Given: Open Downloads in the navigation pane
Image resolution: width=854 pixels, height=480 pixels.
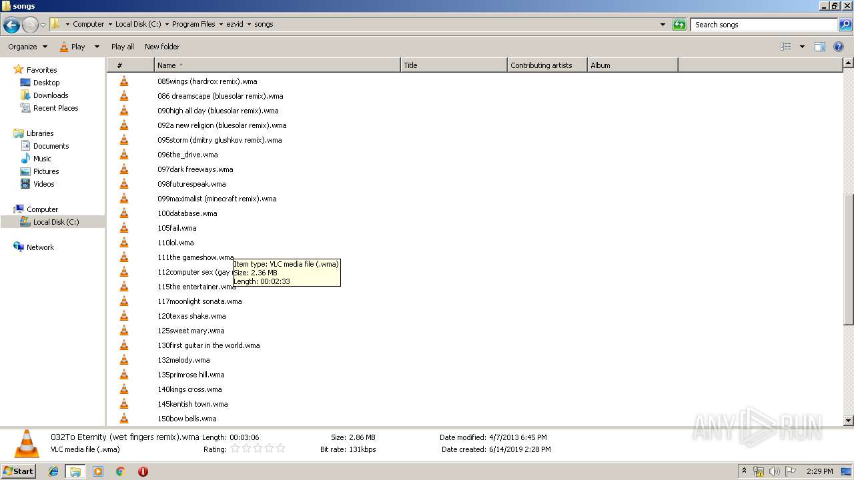Looking at the screenshot, I should [51, 95].
